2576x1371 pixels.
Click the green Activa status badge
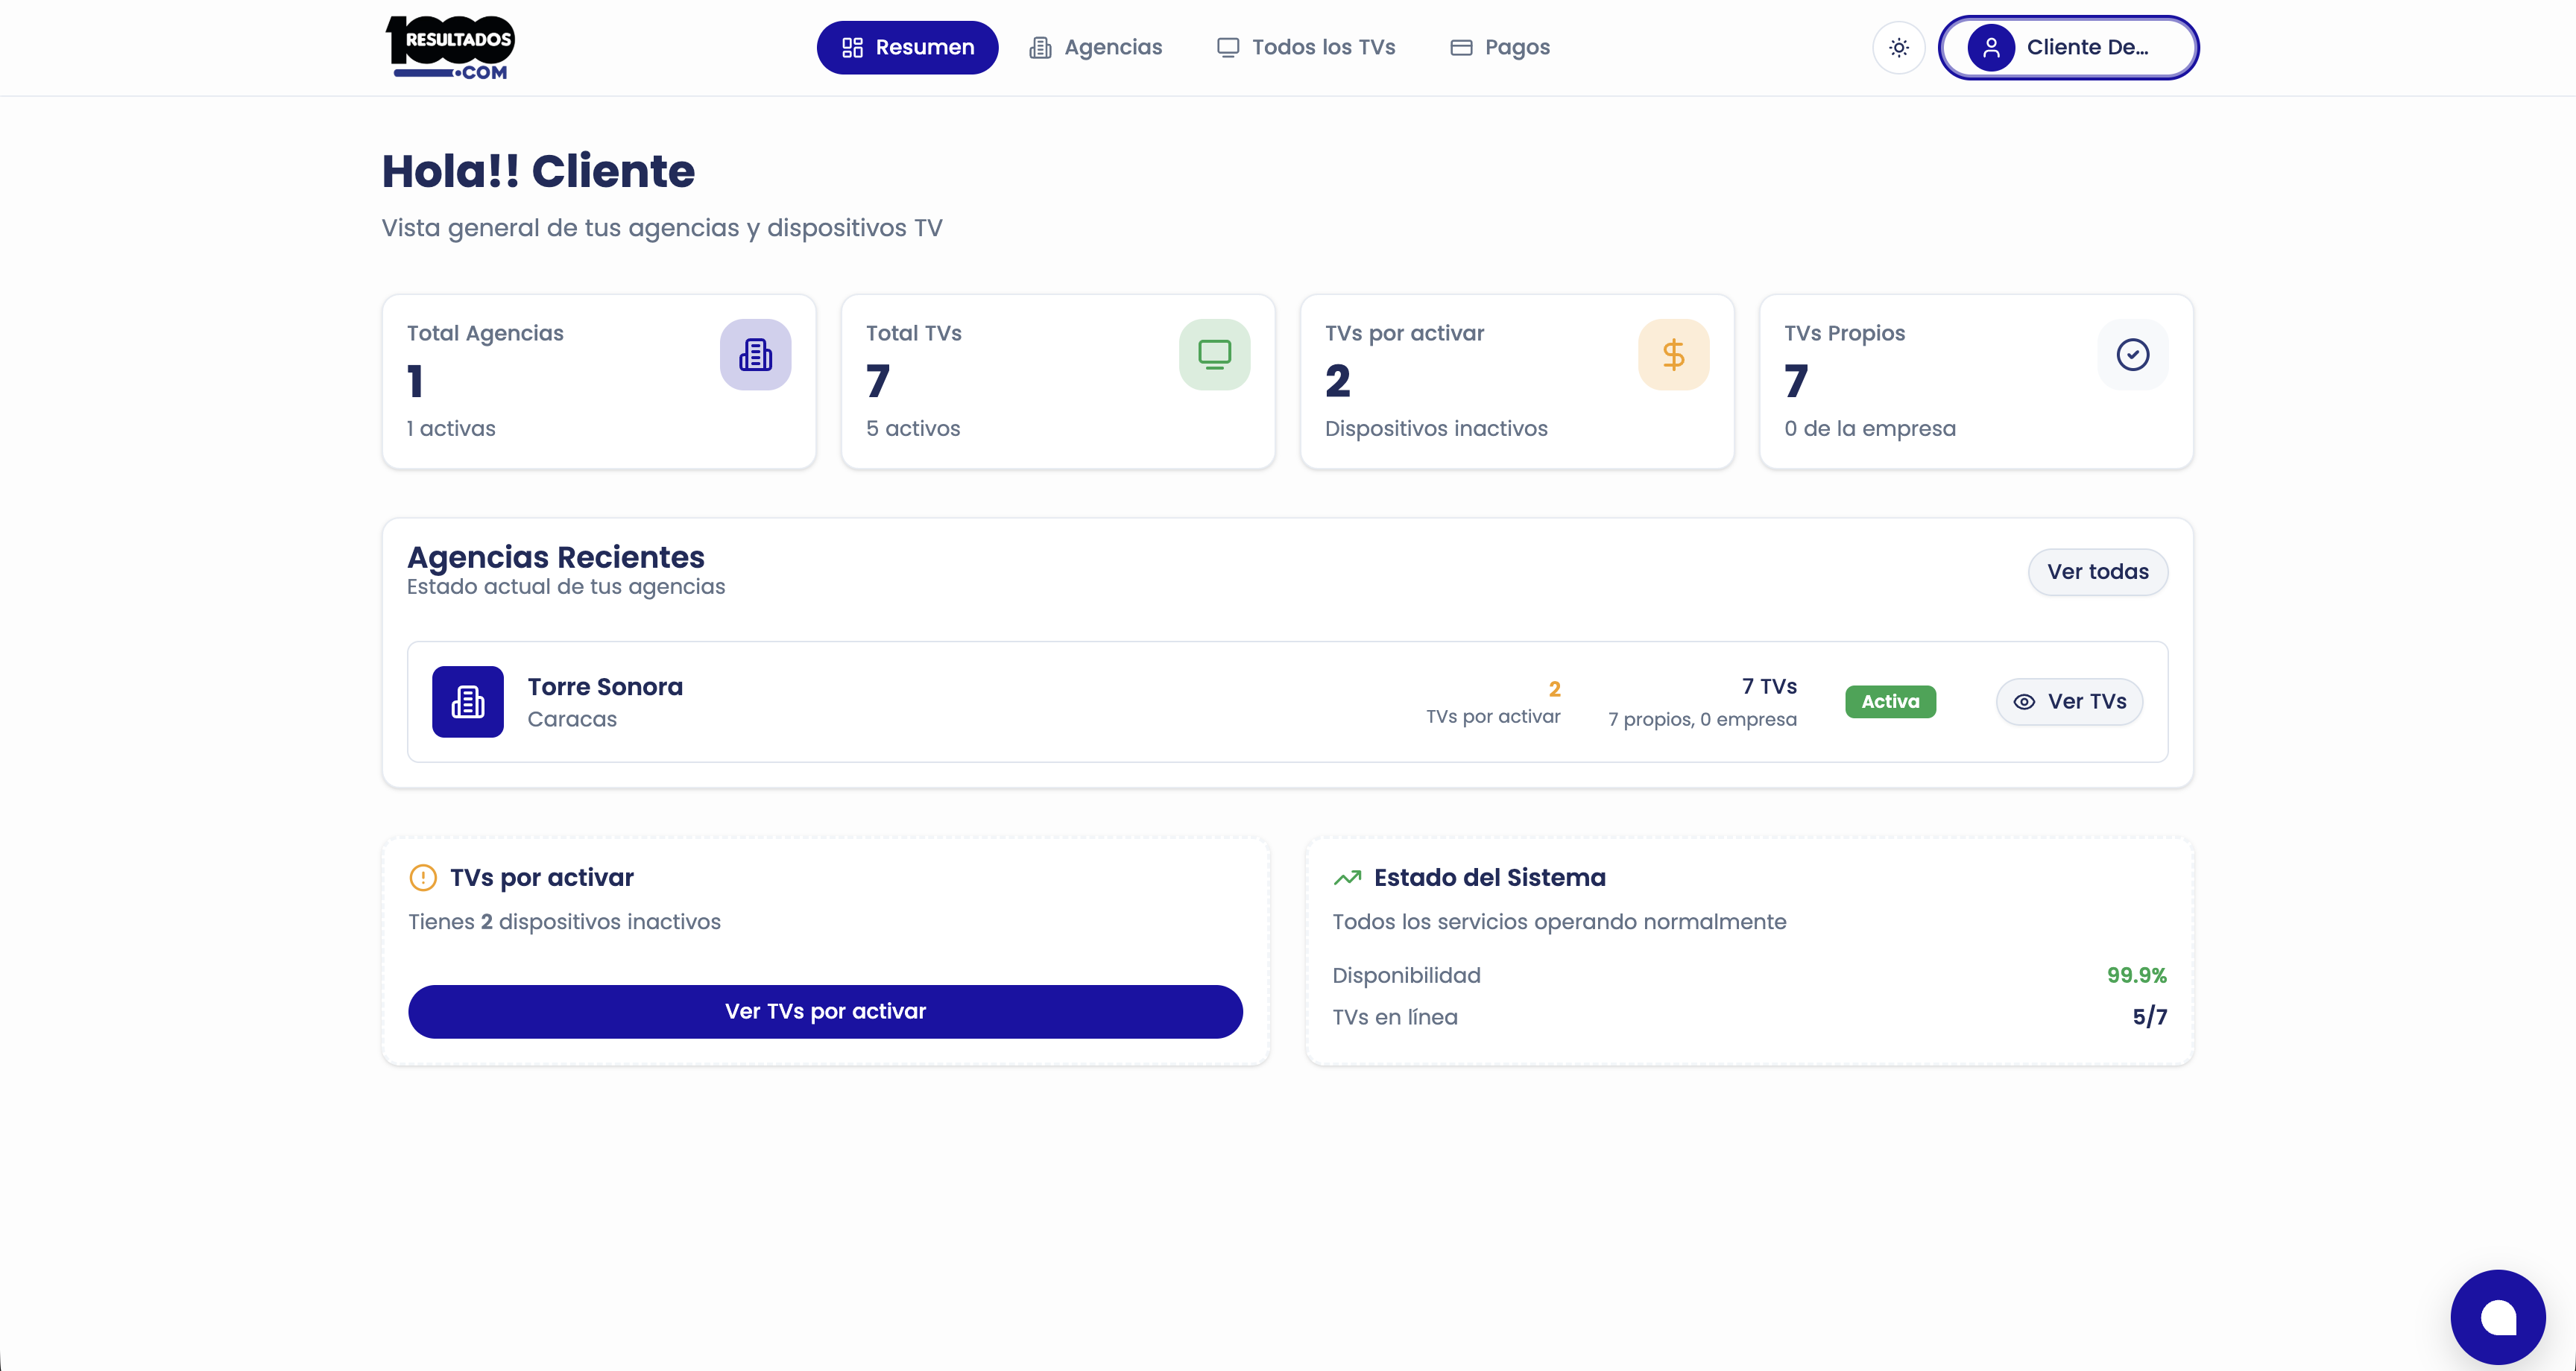(1890, 702)
